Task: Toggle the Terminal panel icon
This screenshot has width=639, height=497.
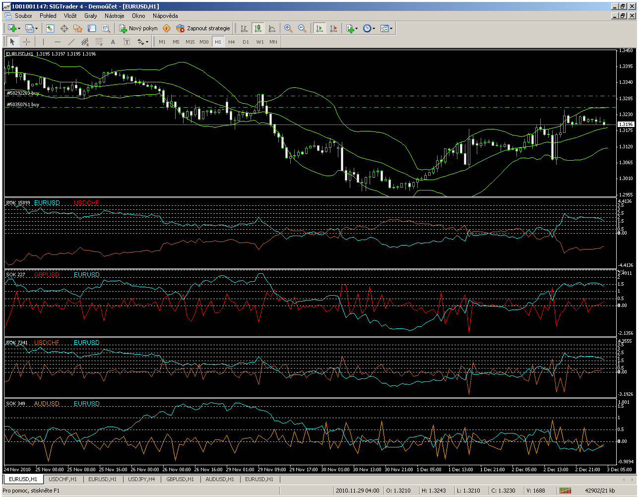Action: pos(92,29)
